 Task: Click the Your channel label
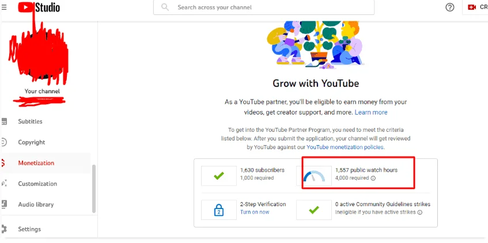(42, 92)
